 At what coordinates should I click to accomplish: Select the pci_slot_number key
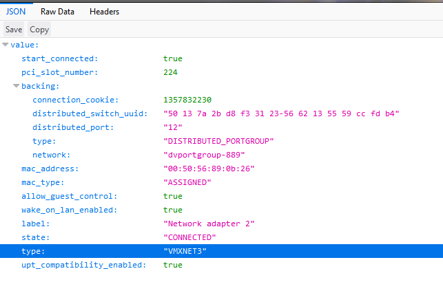point(60,72)
